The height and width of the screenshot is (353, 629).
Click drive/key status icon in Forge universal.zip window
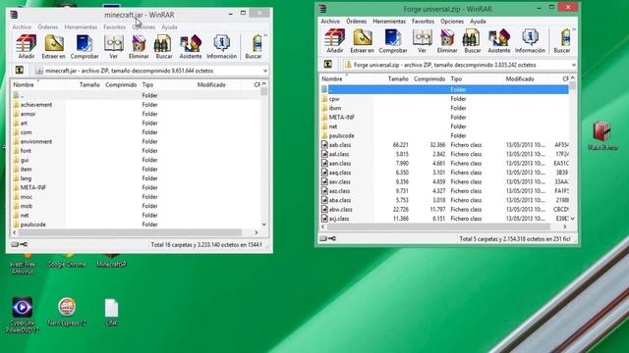pos(327,238)
